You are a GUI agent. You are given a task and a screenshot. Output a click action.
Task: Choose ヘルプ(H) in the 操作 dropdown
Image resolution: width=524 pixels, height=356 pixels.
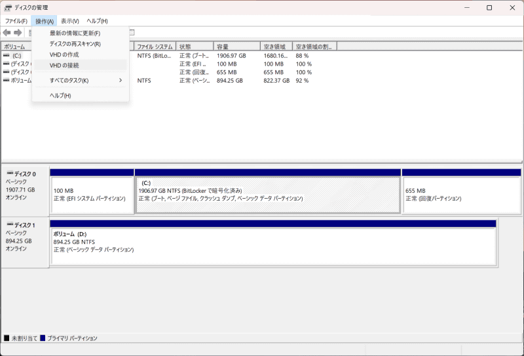click(x=80, y=95)
